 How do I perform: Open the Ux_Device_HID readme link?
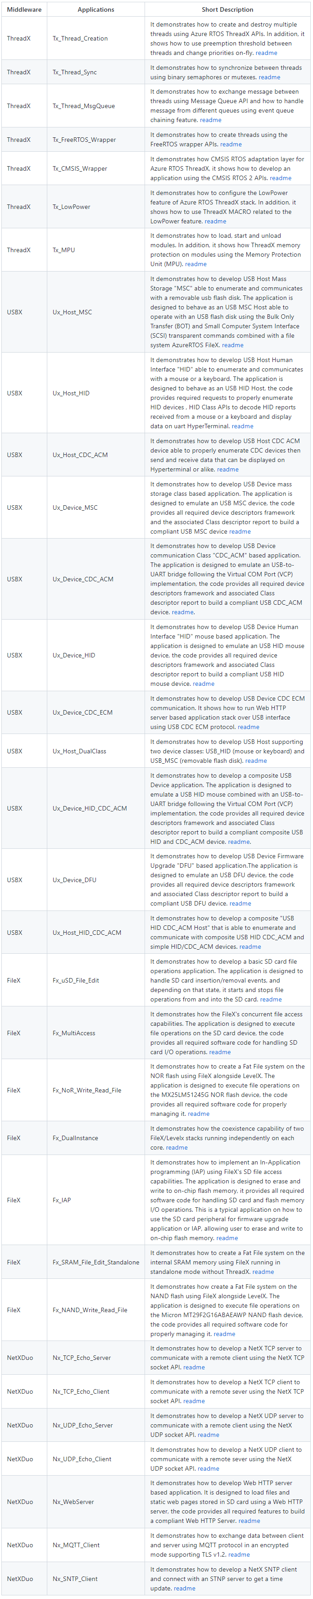(204, 684)
